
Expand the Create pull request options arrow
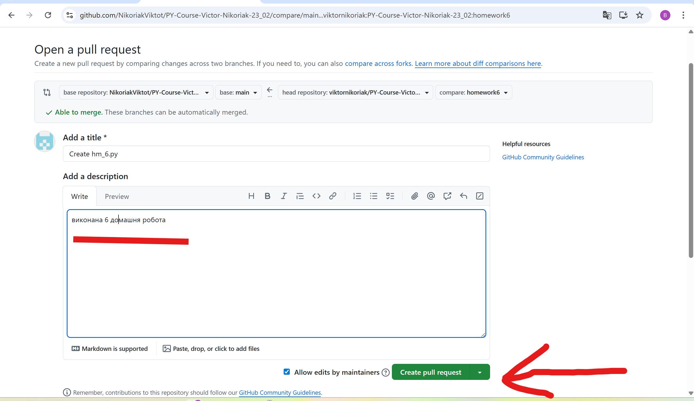click(480, 372)
